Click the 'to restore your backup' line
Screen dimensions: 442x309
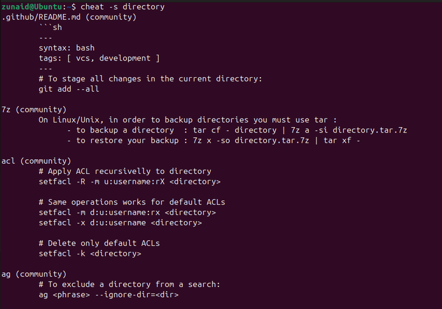coord(214,141)
